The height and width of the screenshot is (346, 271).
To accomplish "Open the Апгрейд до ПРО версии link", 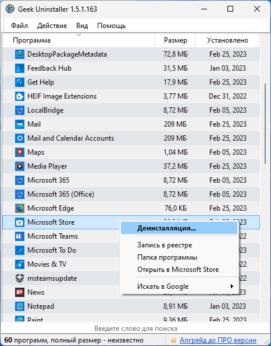I will pyautogui.click(x=218, y=340).
